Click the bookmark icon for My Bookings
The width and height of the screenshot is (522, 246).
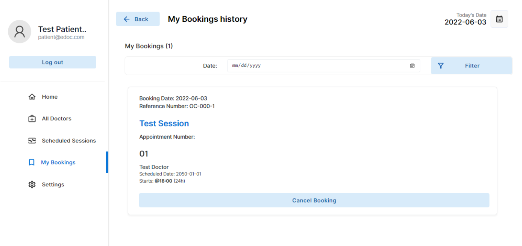pyautogui.click(x=32, y=163)
